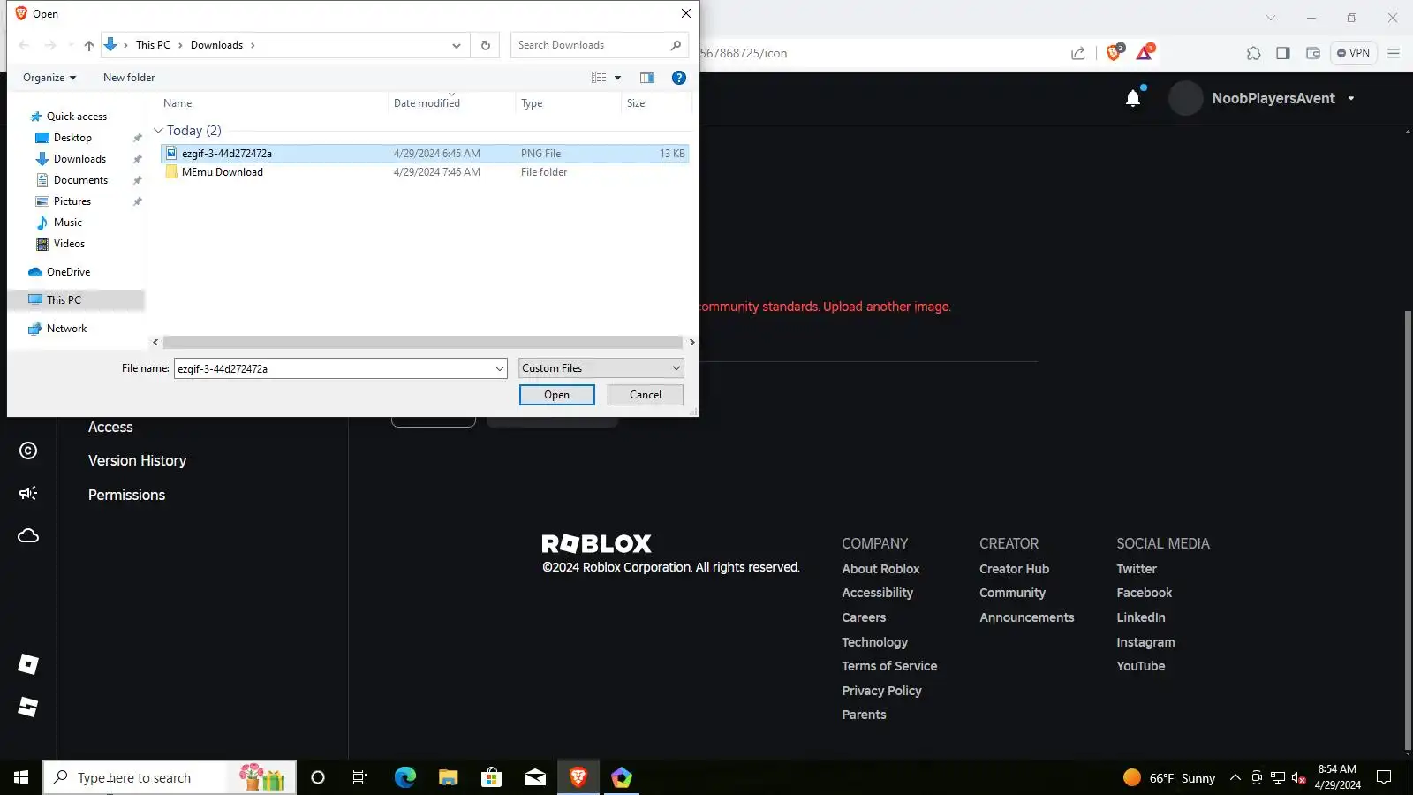Click the Refresh button in address bar
The height and width of the screenshot is (795, 1413).
click(485, 45)
